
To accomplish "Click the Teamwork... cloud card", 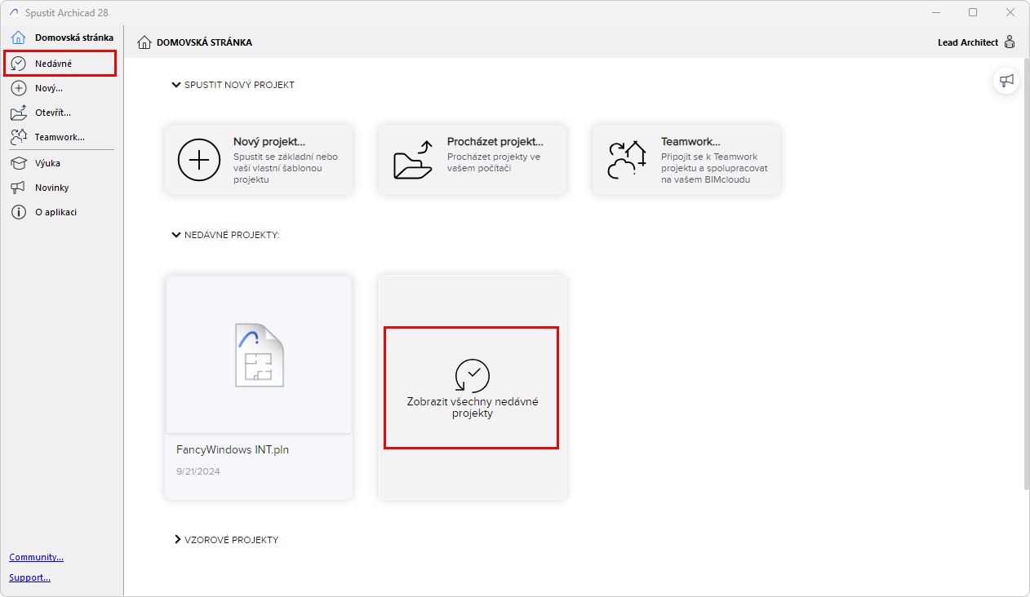I will (x=686, y=159).
